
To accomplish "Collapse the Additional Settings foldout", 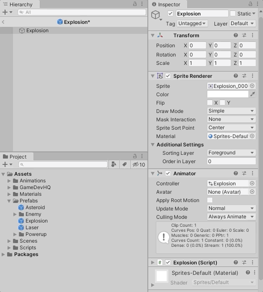I will pyautogui.click(x=153, y=144).
